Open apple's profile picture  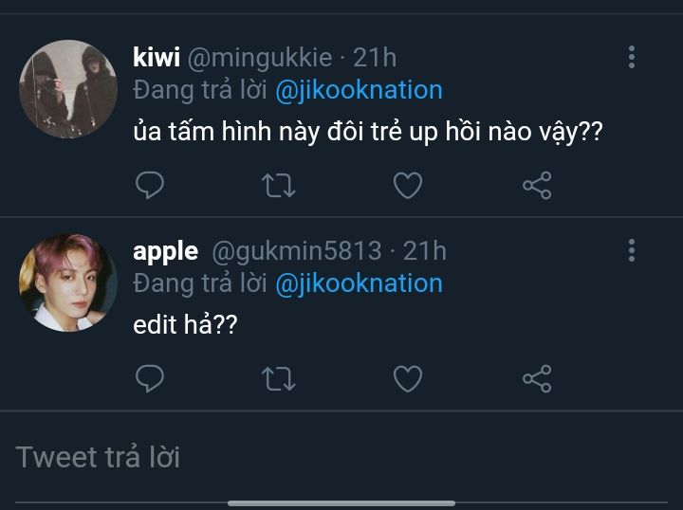click(x=68, y=282)
